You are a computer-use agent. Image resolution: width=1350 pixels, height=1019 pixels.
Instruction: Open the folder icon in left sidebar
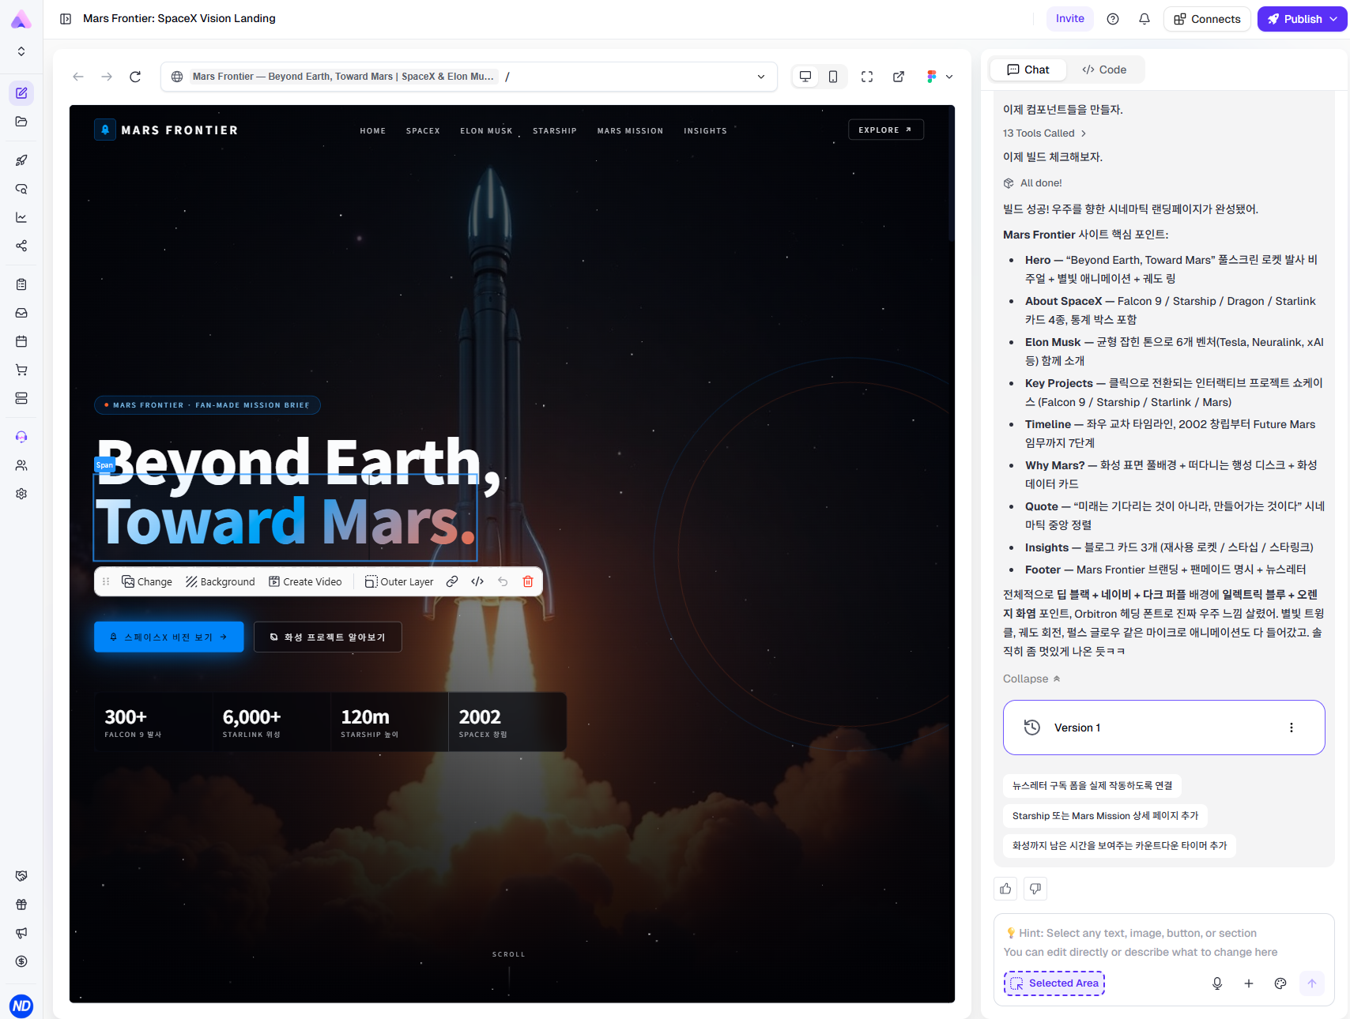click(21, 122)
